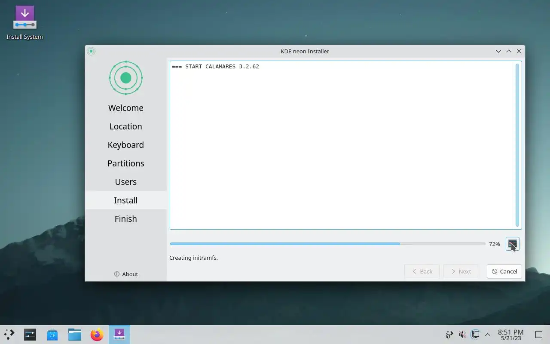Click the 72% progress label
Screen dimensions: 550x344
coord(495,244)
